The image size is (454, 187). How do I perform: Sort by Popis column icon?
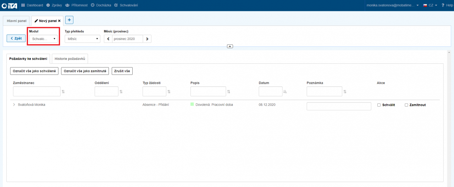point(229,92)
